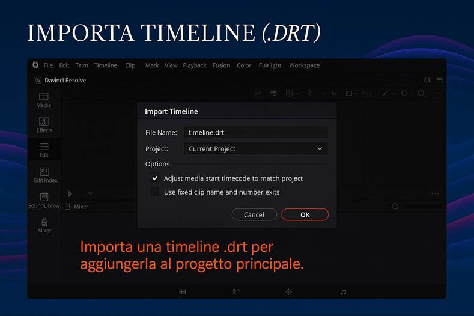The width and height of the screenshot is (474, 316).
Task: Click the search field in lower panel
Action: click(423, 207)
